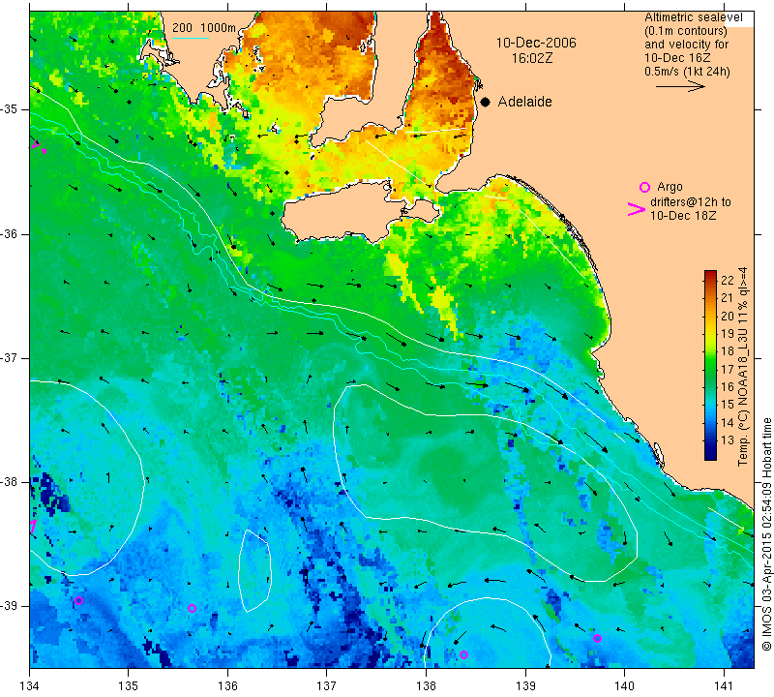
Task: Click the 'drifters@12h to' legend text
Action: point(691,202)
